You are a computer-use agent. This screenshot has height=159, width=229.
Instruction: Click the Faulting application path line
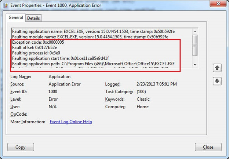(x=93, y=64)
